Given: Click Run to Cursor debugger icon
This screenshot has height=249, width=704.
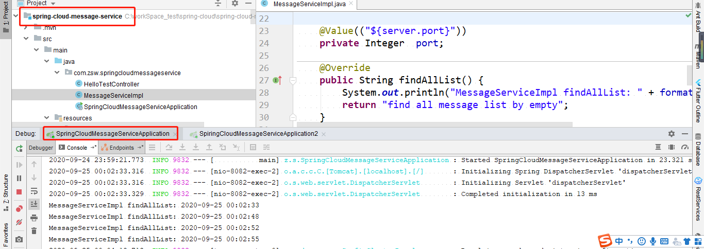Looking at the screenshot, I should pos(236,148).
